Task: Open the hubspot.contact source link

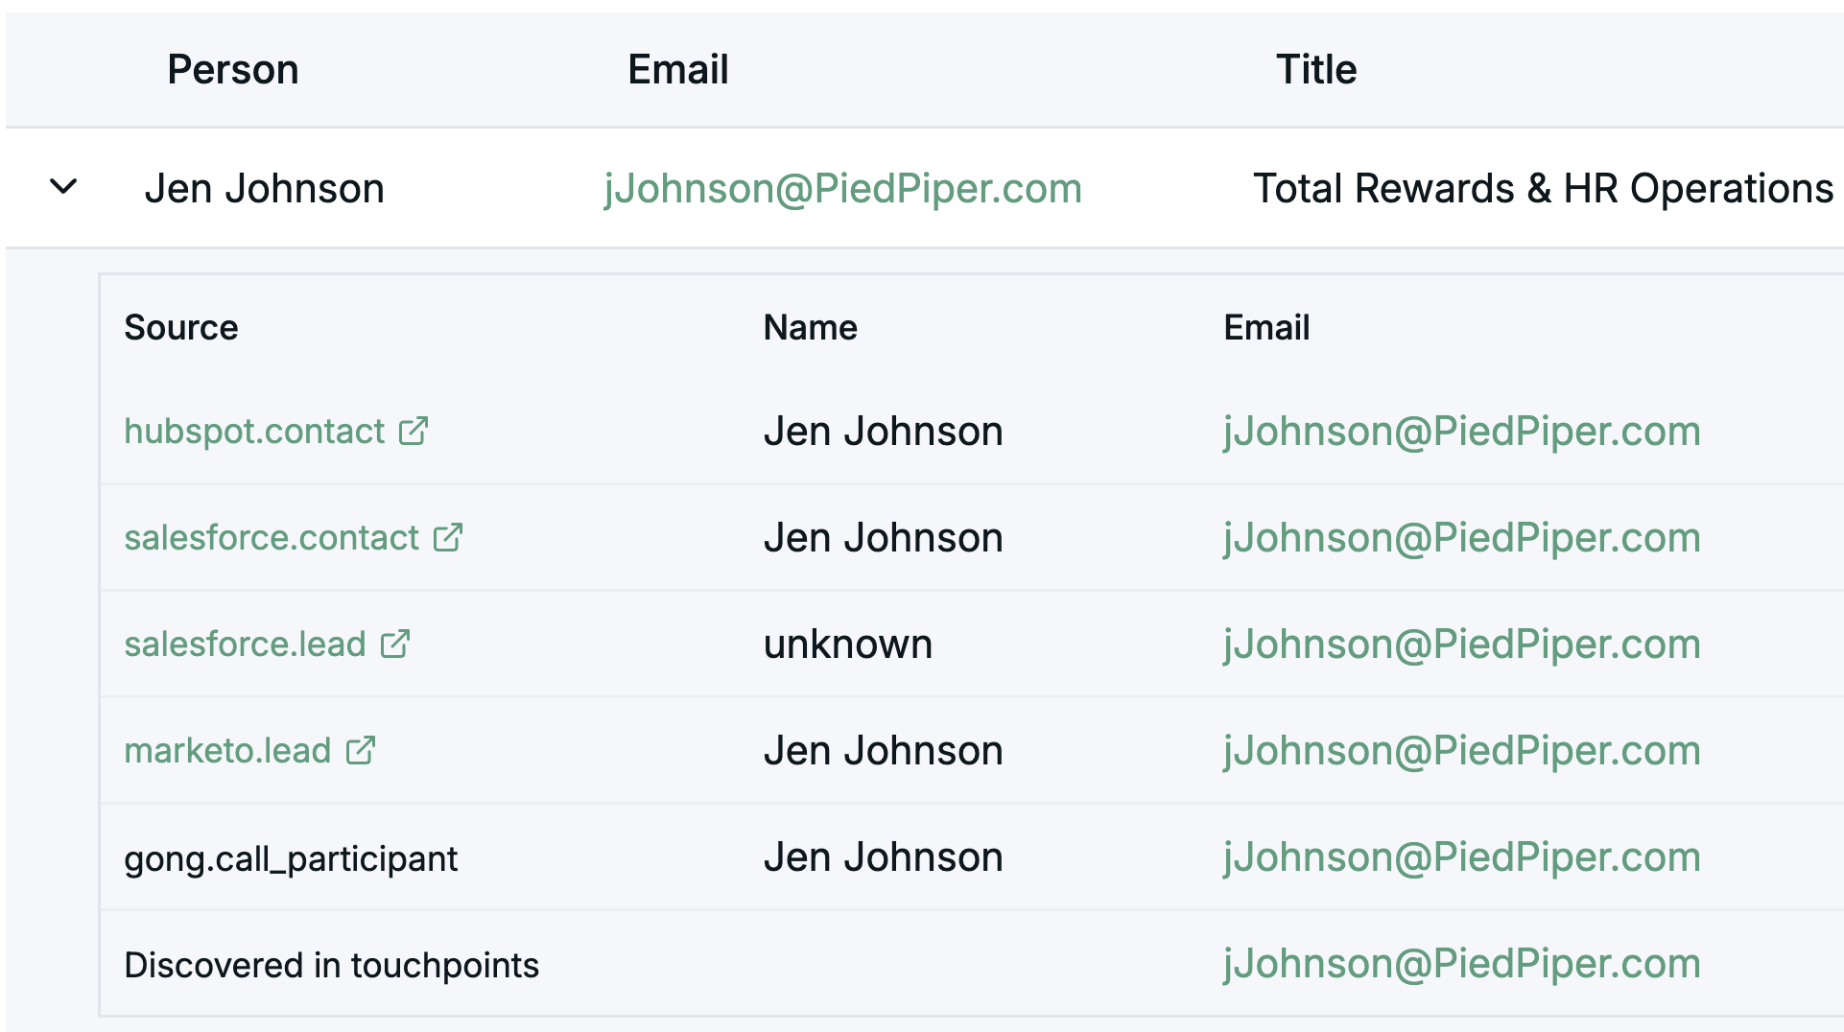Action: pos(254,432)
